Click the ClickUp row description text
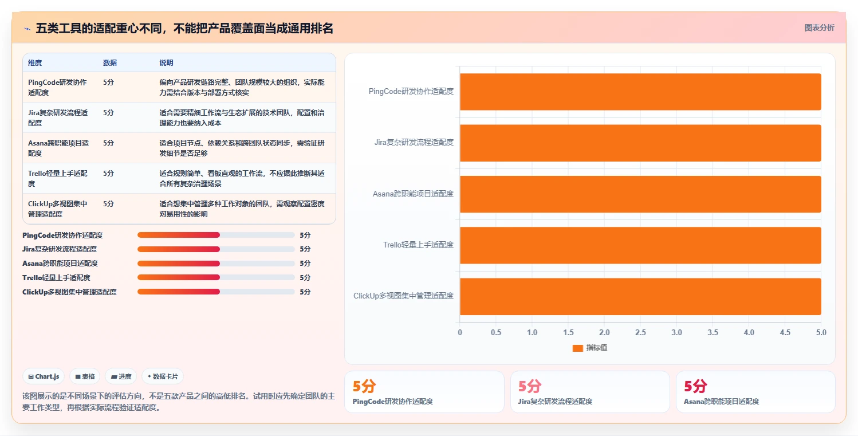Screen dimensions: 858x436 click(x=242, y=209)
